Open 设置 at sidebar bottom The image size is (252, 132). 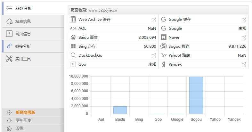coord(33,128)
